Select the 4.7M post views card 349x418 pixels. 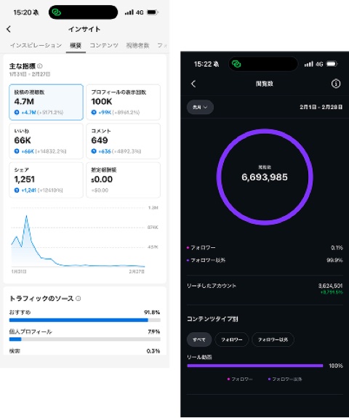tap(46, 103)
